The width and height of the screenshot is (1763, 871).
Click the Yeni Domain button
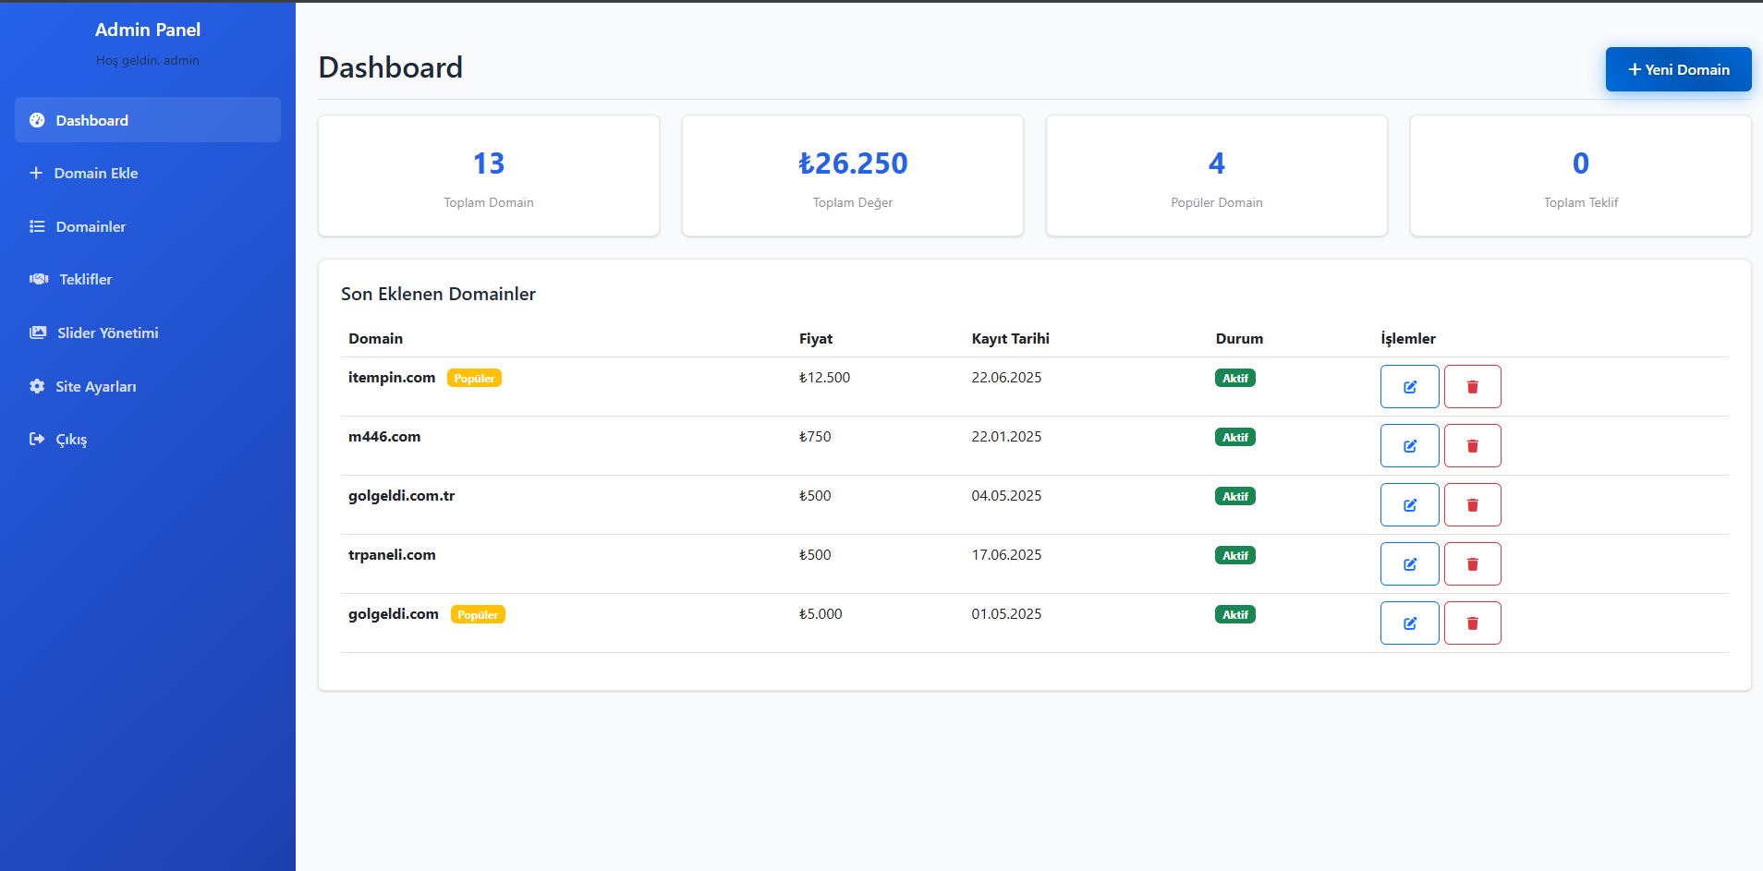(1678, 69)
